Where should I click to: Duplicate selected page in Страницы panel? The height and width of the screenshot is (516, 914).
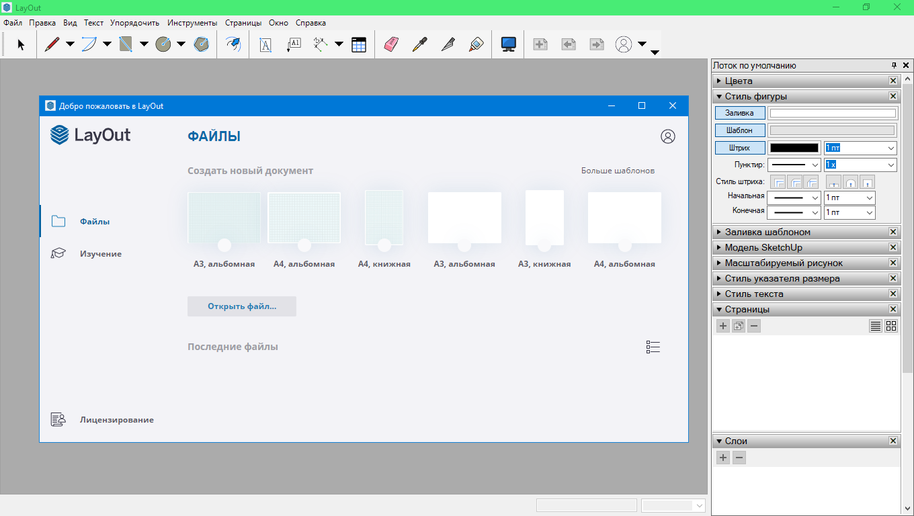[x=739, y=326]
